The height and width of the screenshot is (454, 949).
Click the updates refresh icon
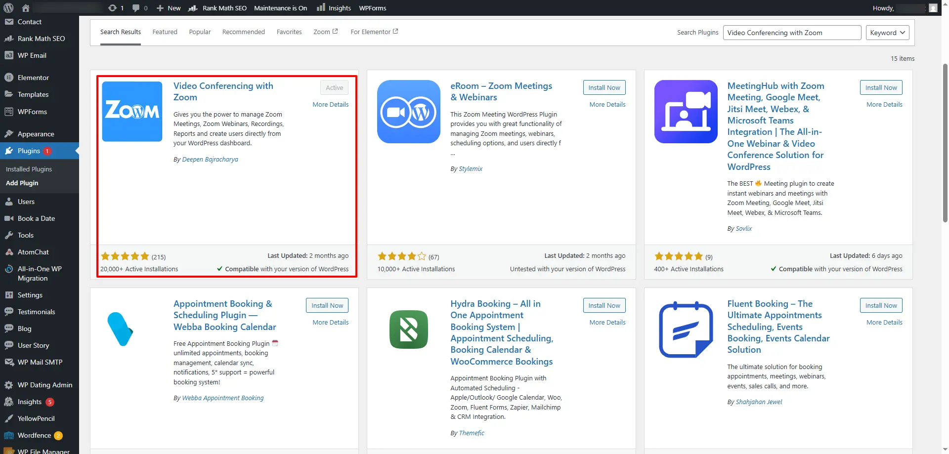click(112, 8)
